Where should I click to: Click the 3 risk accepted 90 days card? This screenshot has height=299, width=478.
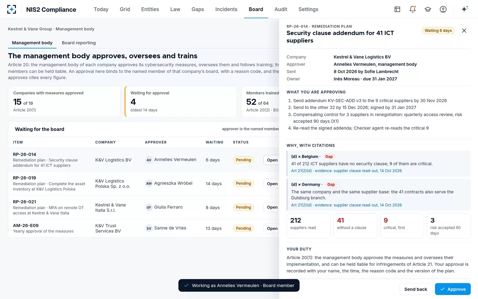[x=449, y=226]
